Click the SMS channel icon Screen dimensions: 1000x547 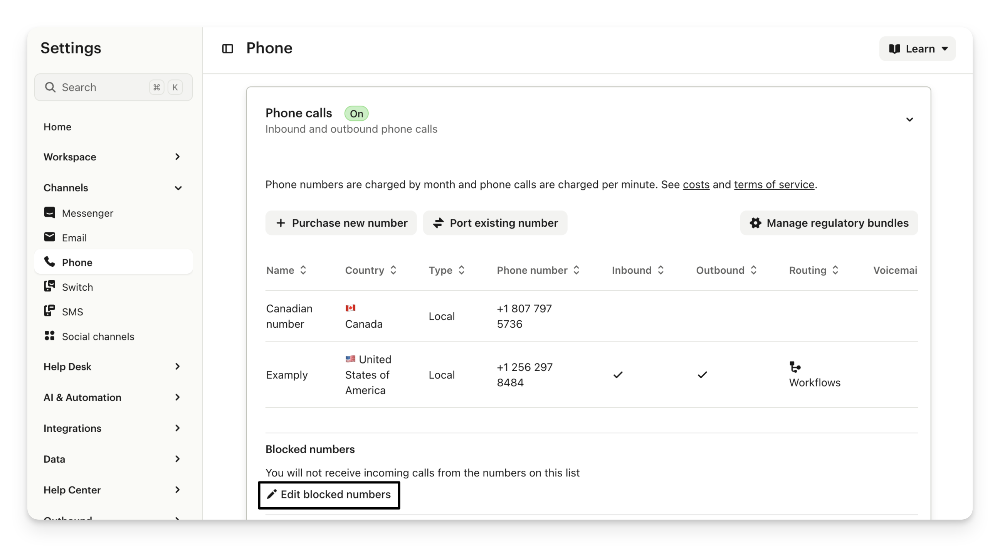tap(50, 311)
